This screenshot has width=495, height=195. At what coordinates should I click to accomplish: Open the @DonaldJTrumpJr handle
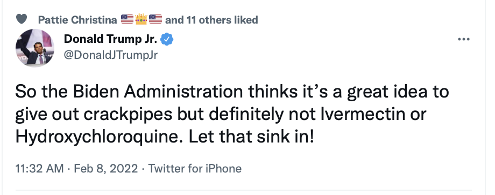click(x=110, y=55)
